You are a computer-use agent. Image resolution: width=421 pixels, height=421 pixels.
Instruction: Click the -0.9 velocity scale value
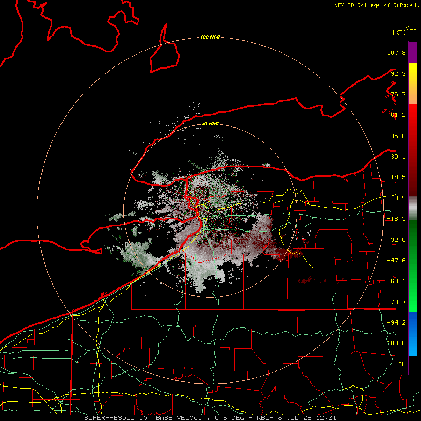click(x=398, y=198)
